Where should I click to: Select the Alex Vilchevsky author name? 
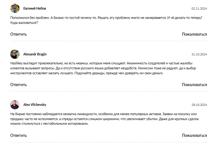[35, 105]
